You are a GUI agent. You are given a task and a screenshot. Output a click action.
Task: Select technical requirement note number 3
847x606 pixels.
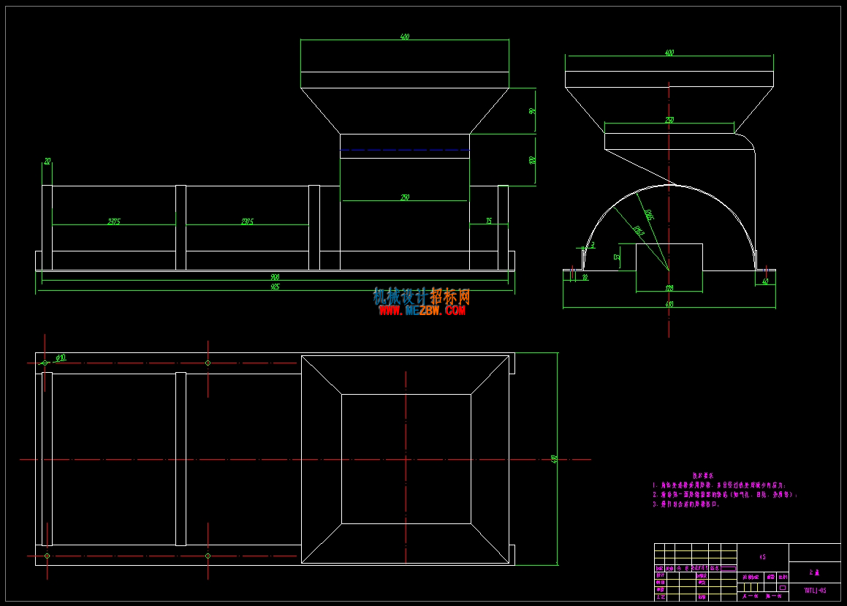coord(686,504)
